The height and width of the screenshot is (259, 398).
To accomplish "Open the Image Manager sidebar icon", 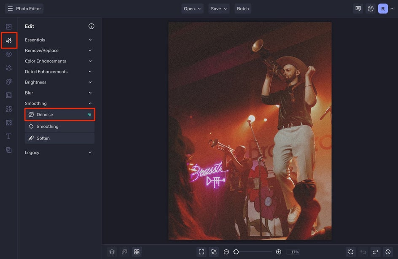I will coord(8,27).
